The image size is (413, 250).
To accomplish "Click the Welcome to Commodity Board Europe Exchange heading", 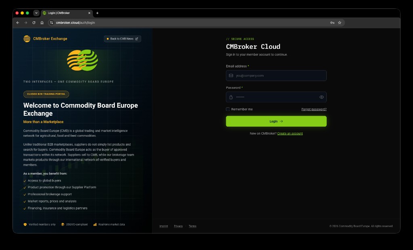I will 81,109.
